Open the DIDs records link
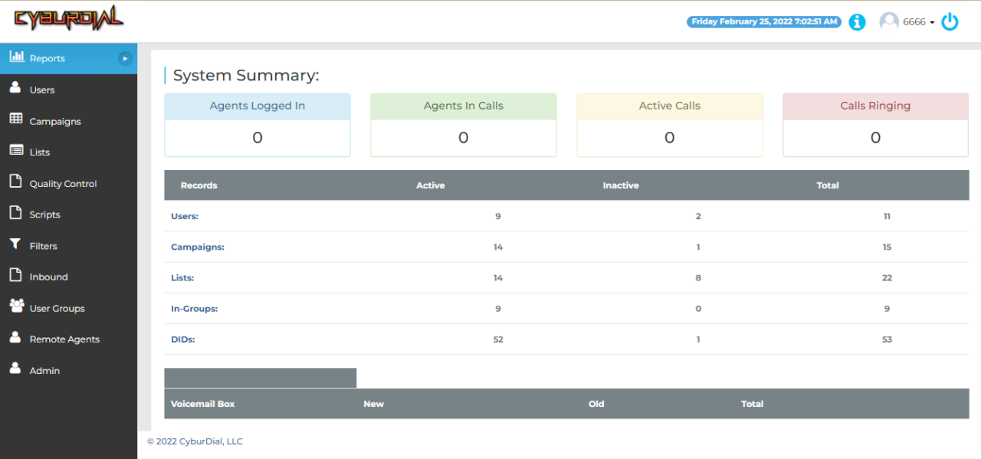 pos(182,339)
